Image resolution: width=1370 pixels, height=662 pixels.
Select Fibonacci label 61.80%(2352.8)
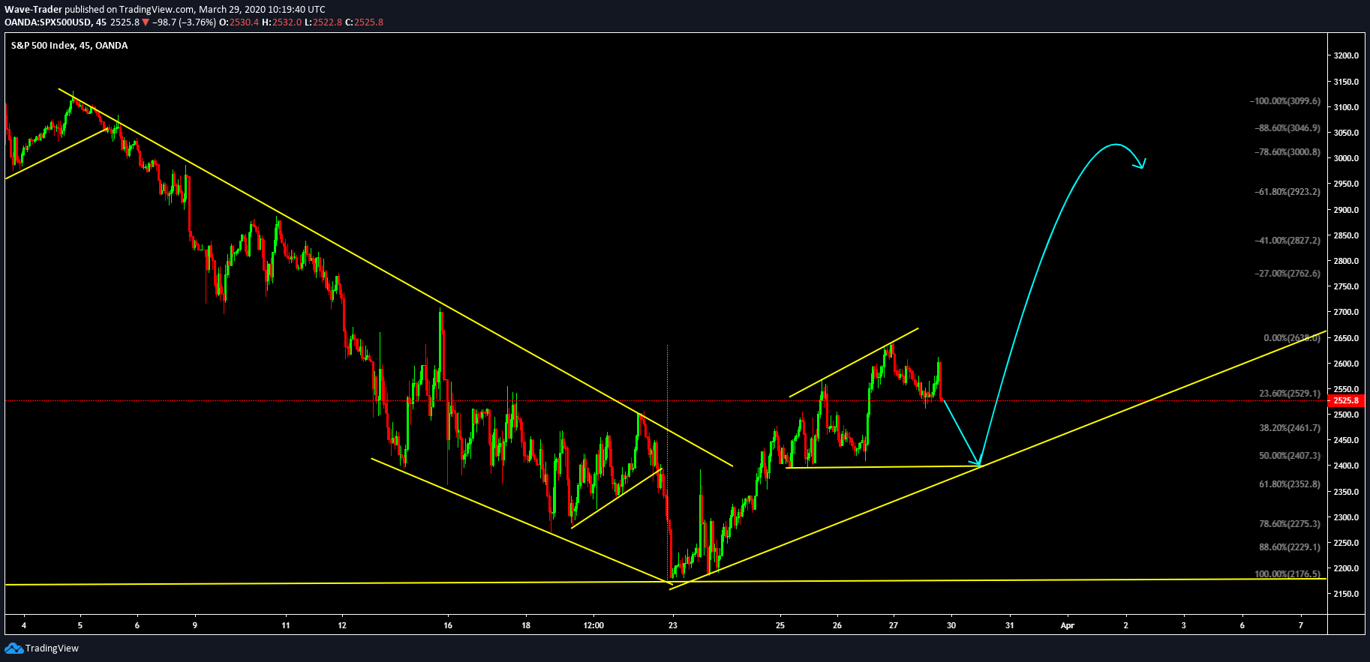tap(1290, 484)
